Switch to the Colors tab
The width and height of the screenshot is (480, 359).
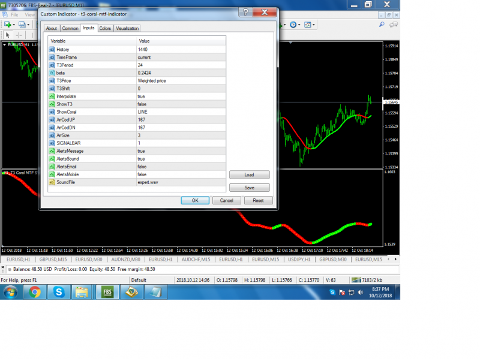105,28
